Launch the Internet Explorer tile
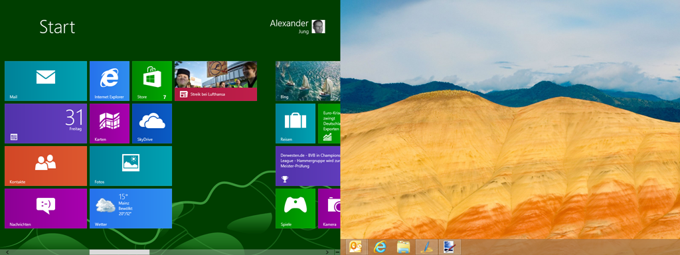The height and width of the screenshot is (255, 680). click(110, 81)
